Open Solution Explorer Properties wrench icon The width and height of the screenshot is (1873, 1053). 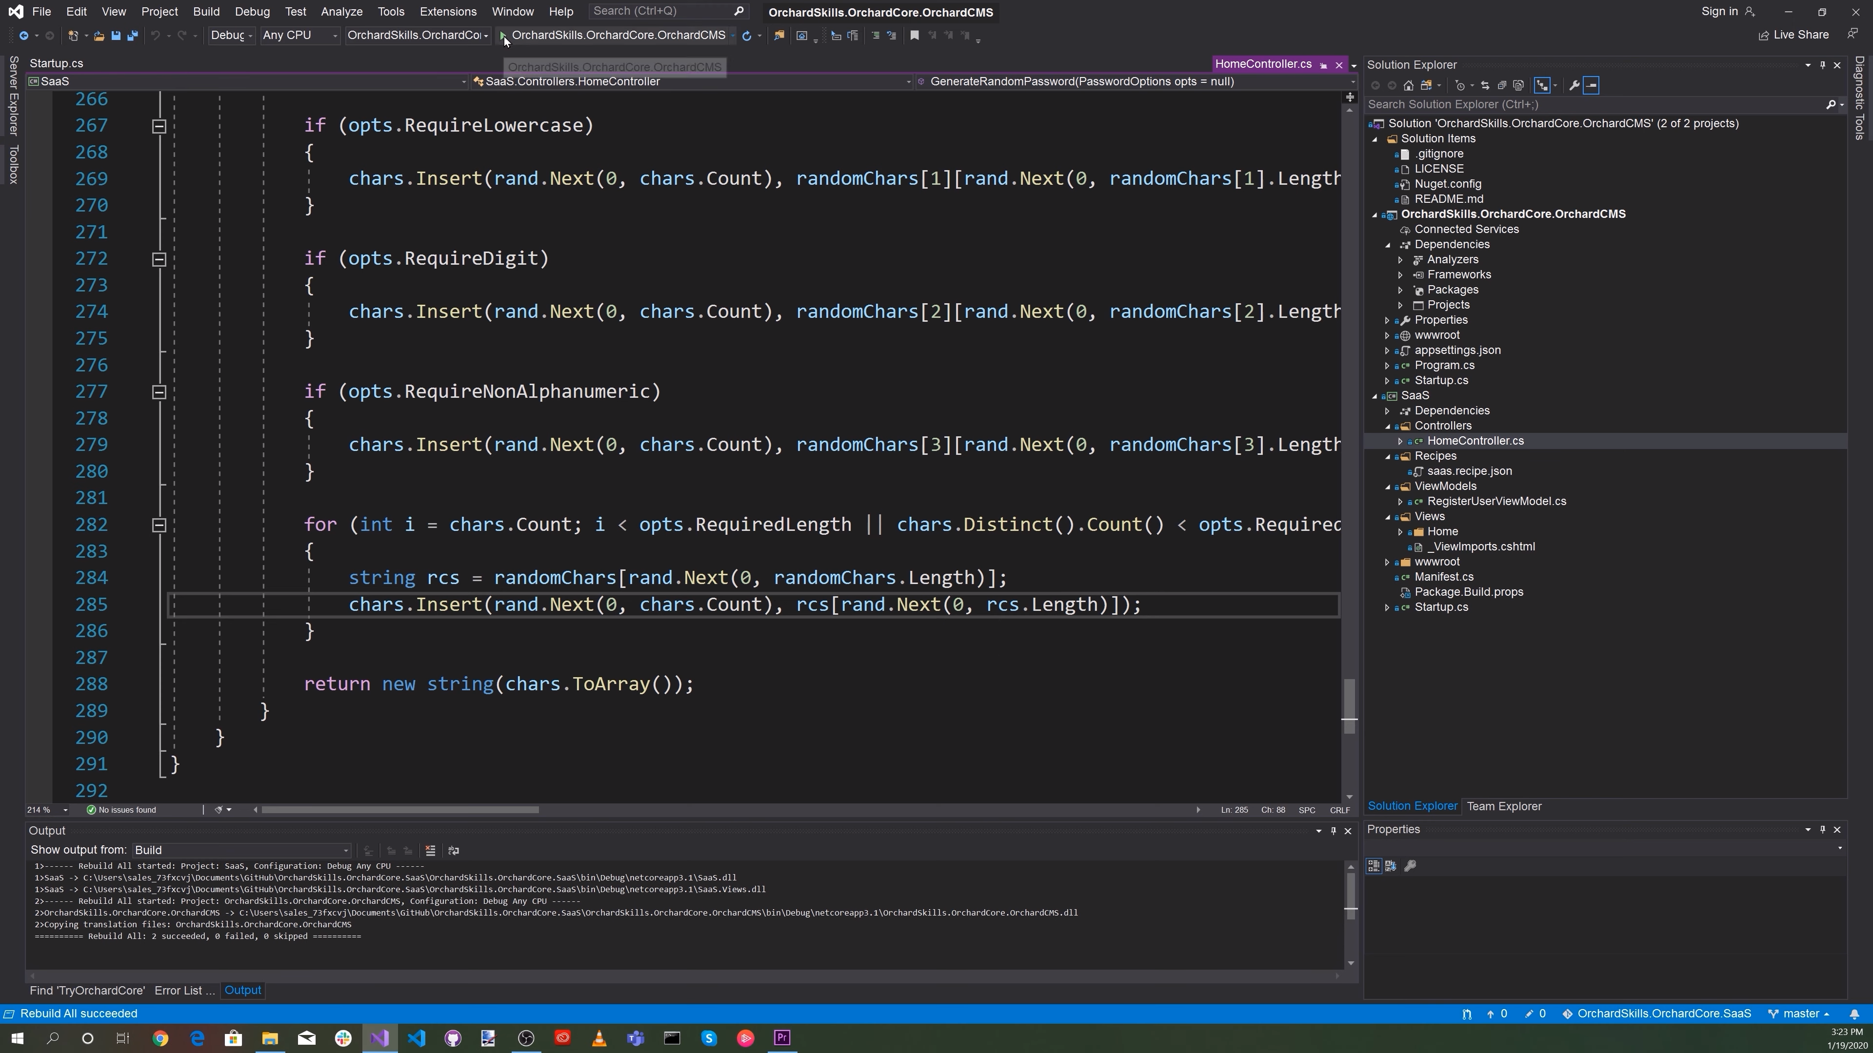click(x=1574, y=86)
